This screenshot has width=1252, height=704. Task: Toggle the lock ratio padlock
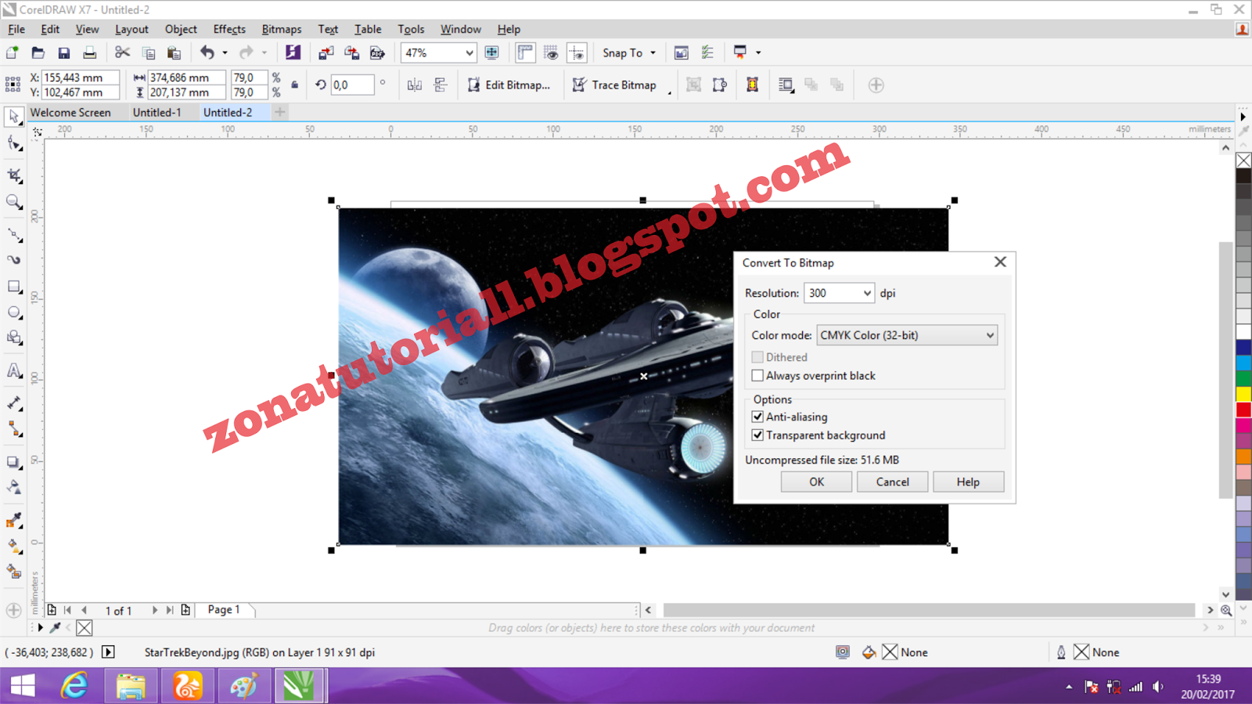tap(295, 85)
